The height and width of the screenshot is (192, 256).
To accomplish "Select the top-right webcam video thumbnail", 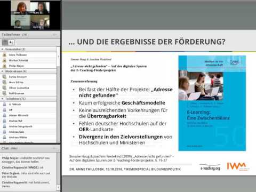I will click(x=40, y=8).
